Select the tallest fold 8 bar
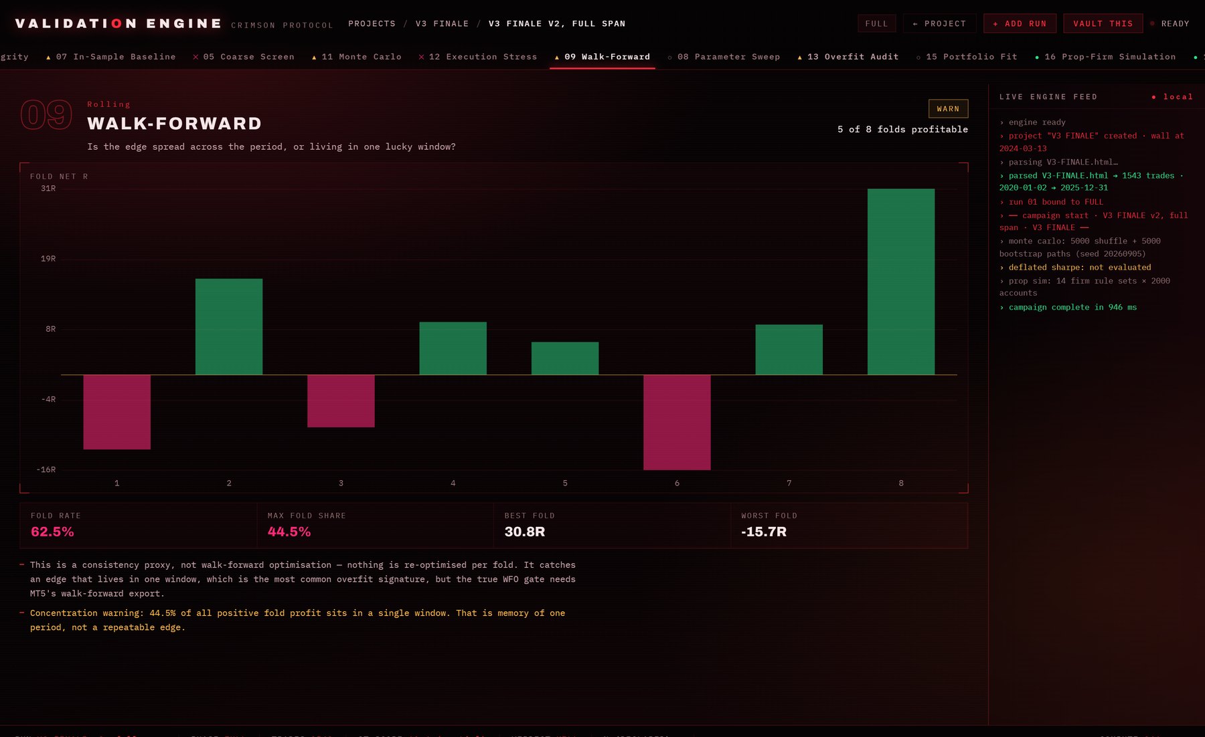Viewport: 1205px width, 737px height. coord(901,282)
